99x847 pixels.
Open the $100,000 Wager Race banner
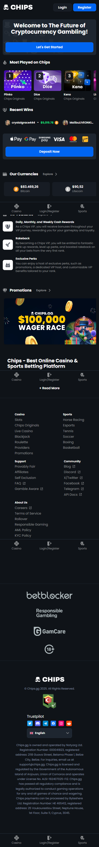coord(50,321)
